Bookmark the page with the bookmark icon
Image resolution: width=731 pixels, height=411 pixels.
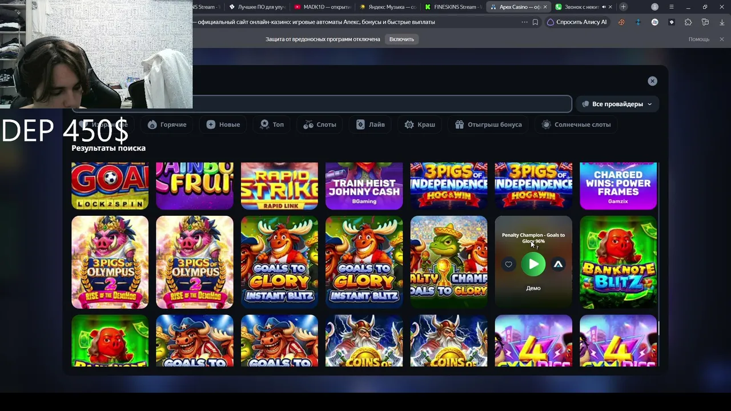pos(535,22)
